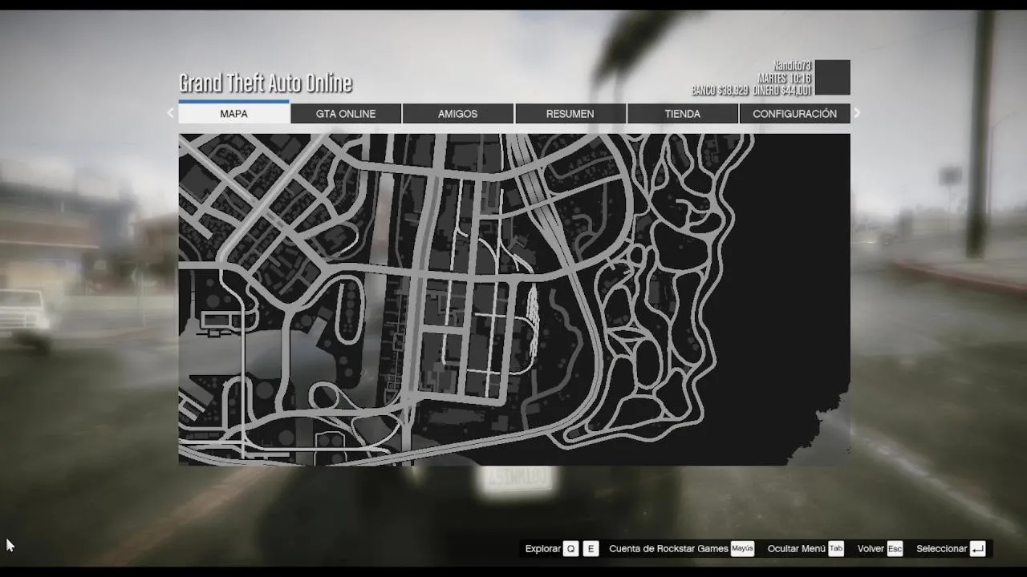
Task: Click the Q key icon for Explorar
Action: [x=570, y=549]
